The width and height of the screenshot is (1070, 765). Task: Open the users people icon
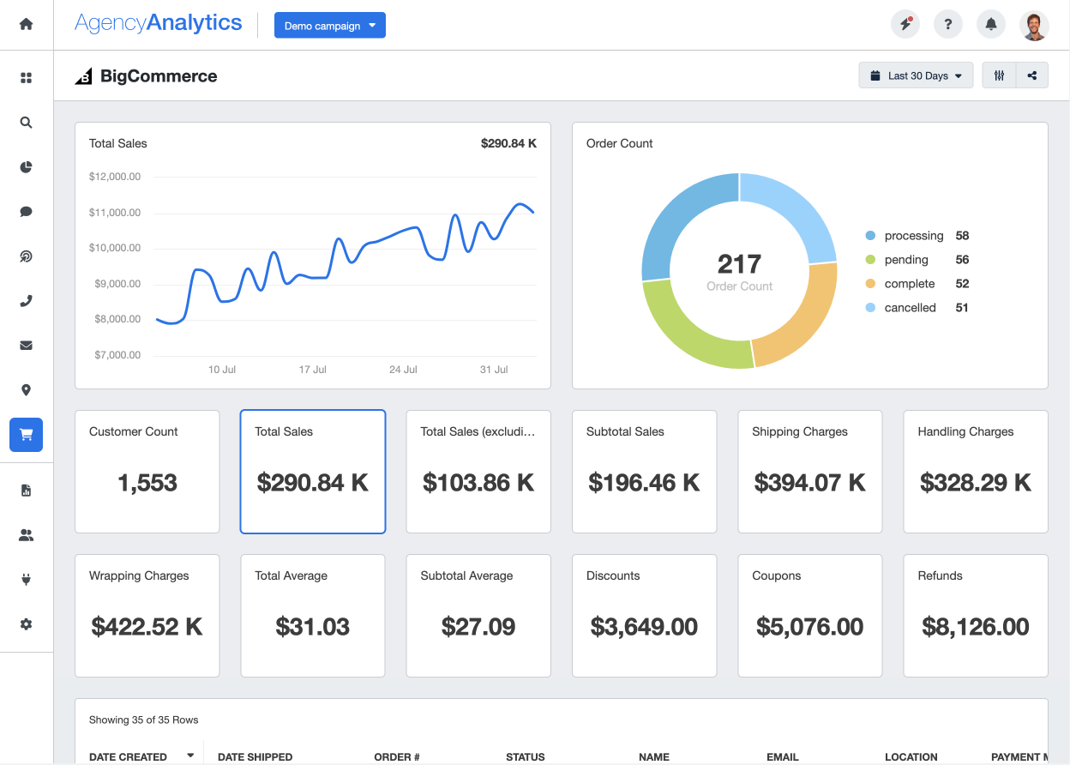tap(26, 535)
